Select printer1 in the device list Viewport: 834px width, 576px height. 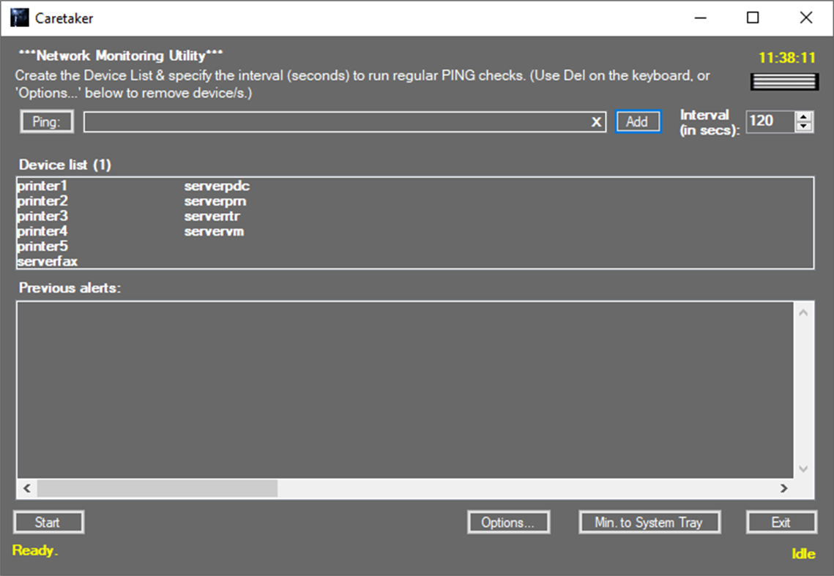(x=41, y=186)
